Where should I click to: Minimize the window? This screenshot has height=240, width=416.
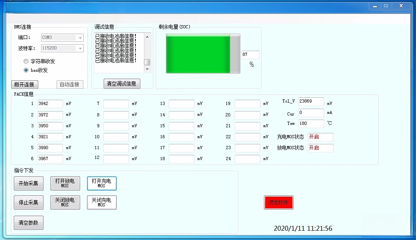(x=375, y=6)
